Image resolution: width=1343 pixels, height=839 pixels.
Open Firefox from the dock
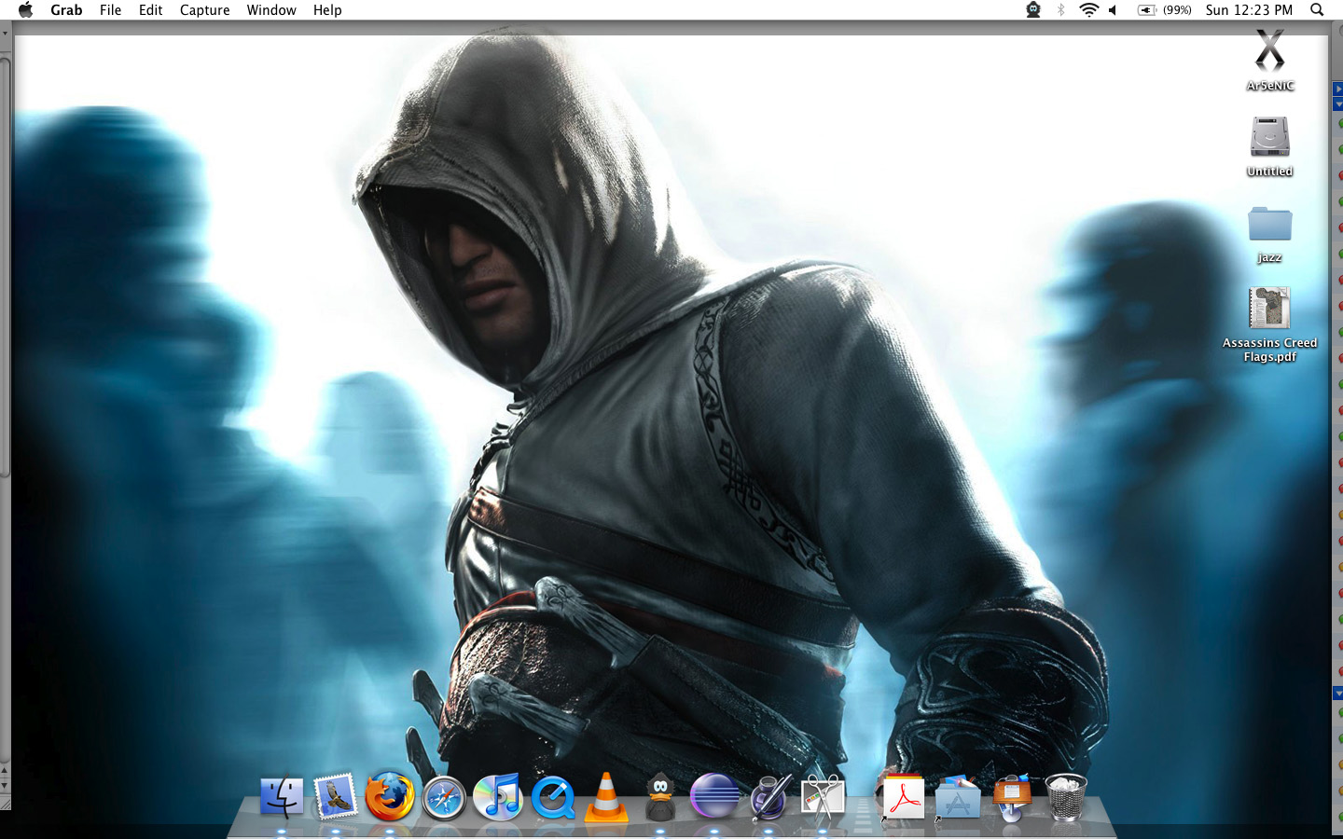pos(389,797)
